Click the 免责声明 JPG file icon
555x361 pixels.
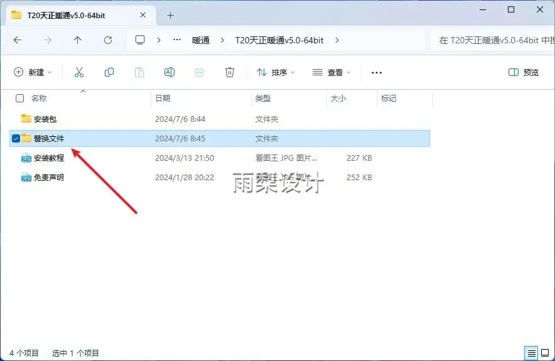(x=26, y=177)
